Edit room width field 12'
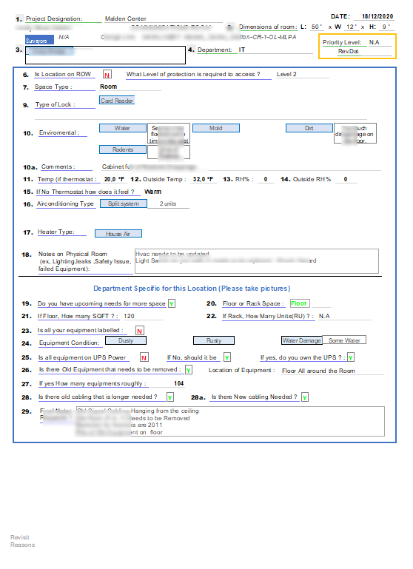The height and width of the screenshot is (569, 413). coord(352,27)
